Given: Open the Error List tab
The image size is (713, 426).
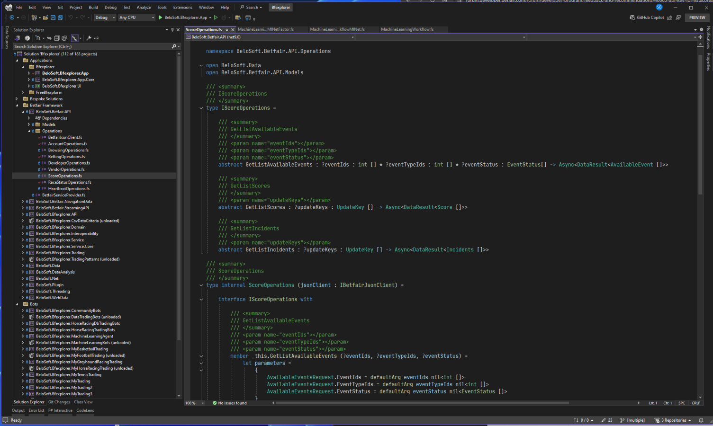Looking at the screenshot, I should pyautogui.click(x=36, y=410).
